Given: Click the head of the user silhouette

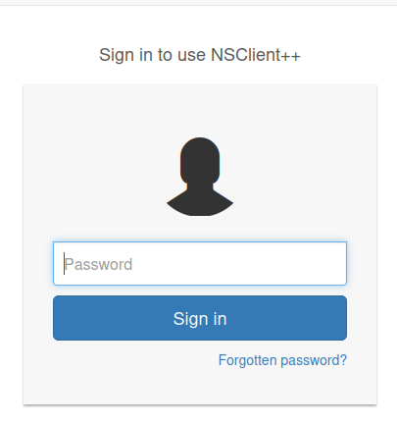Looking at the screenshot, I should [x=200, y=160].
